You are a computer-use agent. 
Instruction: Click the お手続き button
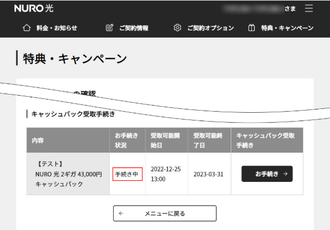(267, 174)
